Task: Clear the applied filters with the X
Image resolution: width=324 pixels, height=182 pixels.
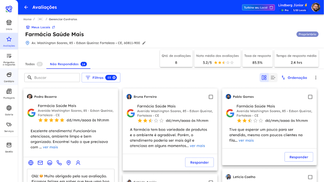Action: point(114,78)
